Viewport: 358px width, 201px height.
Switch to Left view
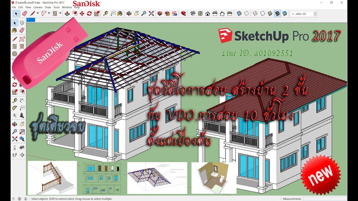click(229, 13)
